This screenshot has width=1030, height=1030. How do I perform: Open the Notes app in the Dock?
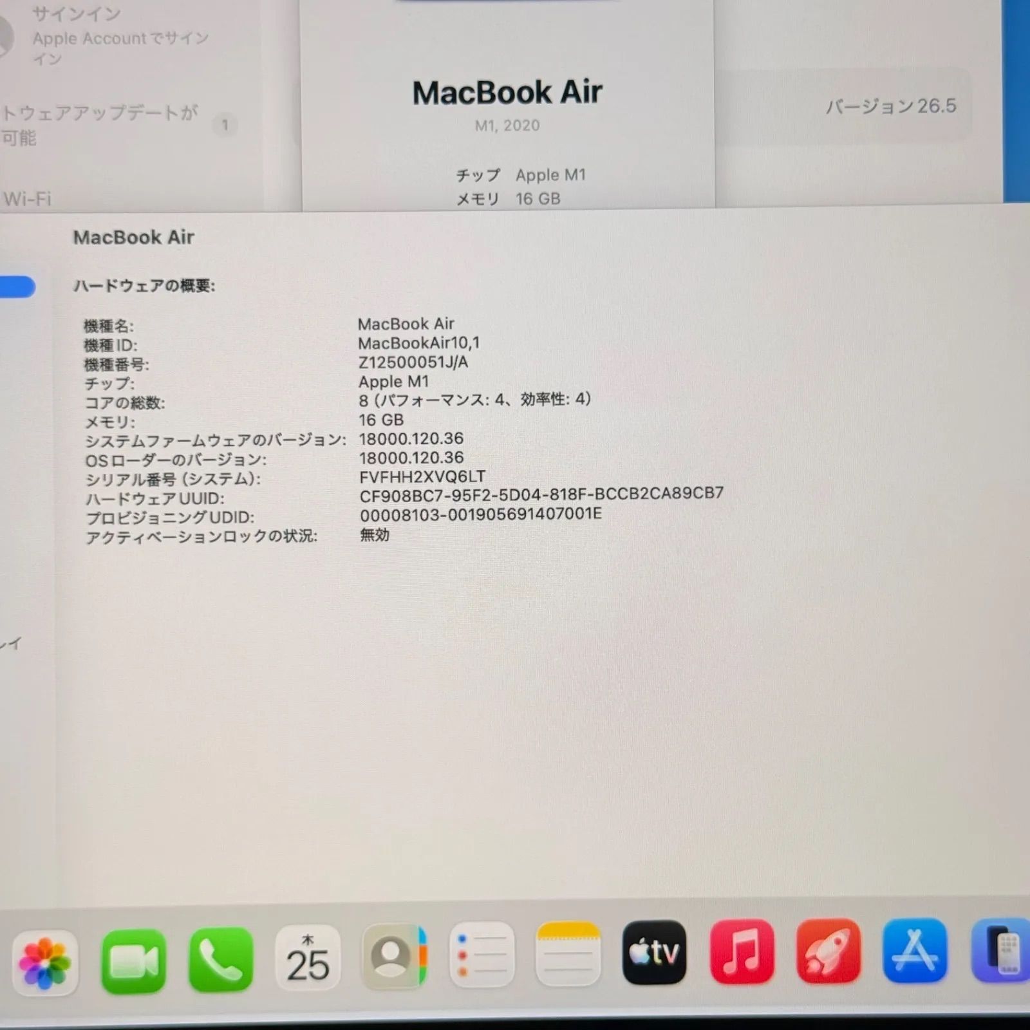(568, 953)
